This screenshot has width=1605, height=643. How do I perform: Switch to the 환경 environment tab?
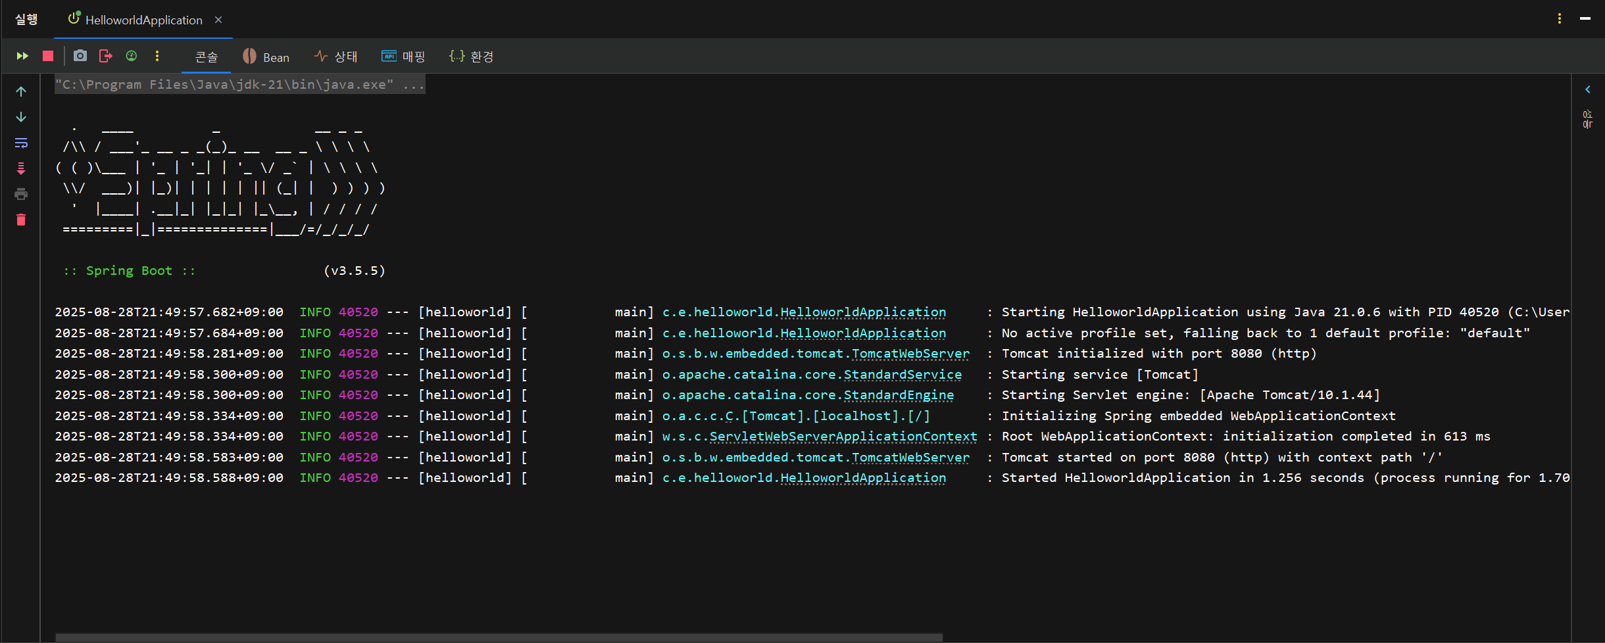(472, 57)
